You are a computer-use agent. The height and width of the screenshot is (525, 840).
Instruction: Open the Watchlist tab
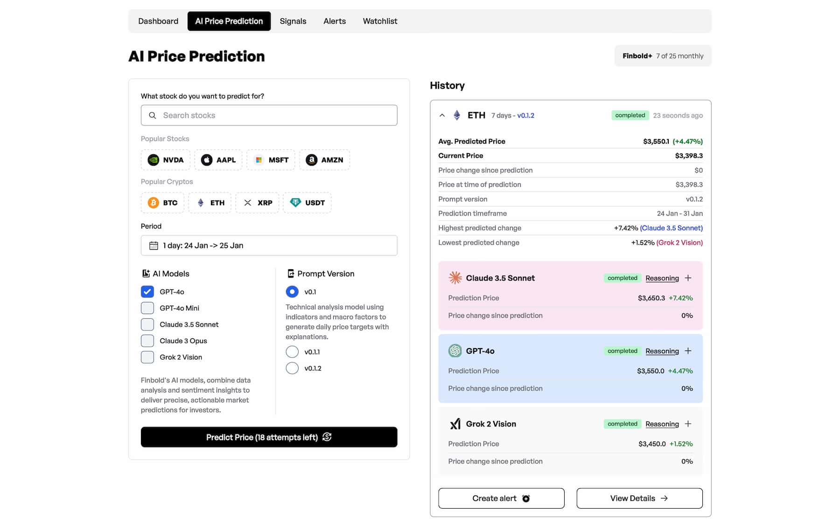[x=380, y=21]
